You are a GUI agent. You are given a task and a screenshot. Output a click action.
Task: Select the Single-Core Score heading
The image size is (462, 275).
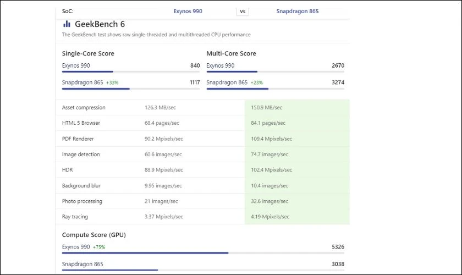88,53
